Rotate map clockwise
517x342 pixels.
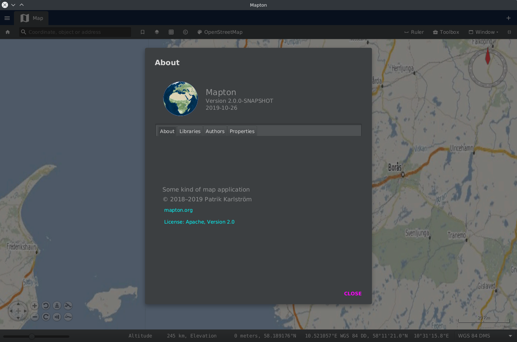(46, 317)
